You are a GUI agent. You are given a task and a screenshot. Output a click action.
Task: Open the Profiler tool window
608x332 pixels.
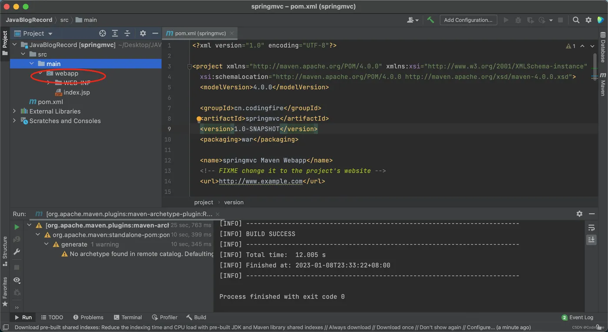click(165, 317)
